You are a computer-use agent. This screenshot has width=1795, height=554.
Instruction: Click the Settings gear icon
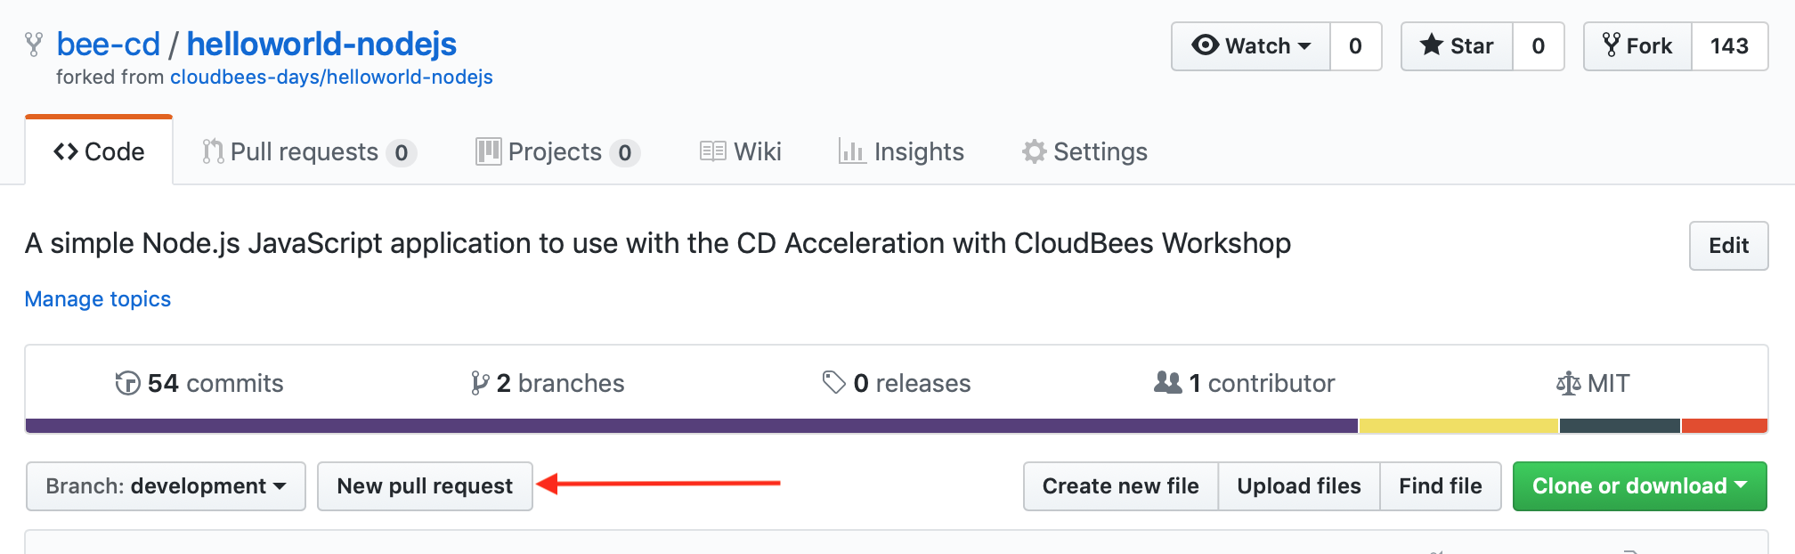[1034, 151]
